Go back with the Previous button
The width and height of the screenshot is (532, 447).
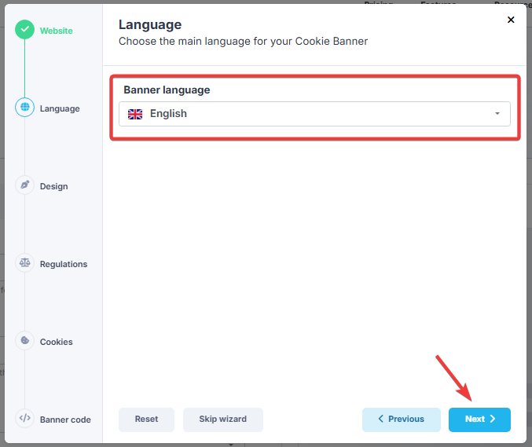point(402,420)
